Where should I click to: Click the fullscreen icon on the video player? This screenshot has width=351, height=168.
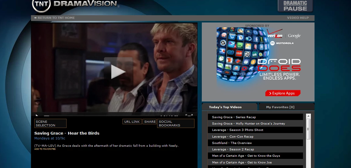(189, 116)
